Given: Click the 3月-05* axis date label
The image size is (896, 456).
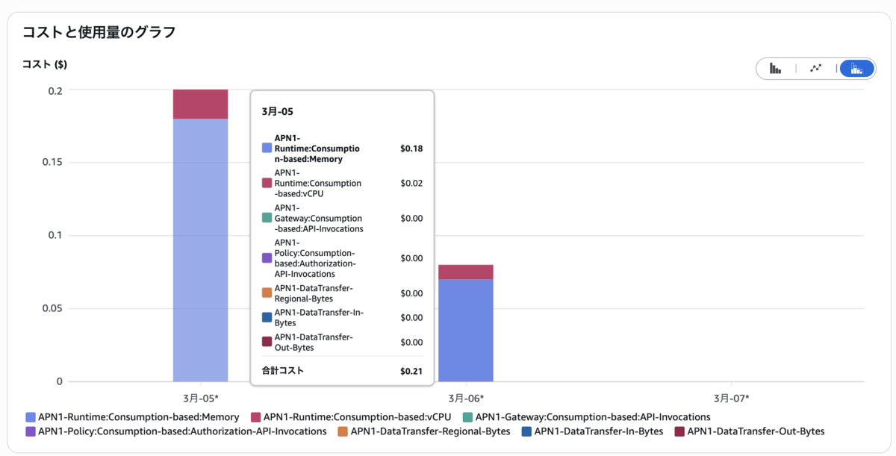Looking at the screenshot, I should [200, 399].
